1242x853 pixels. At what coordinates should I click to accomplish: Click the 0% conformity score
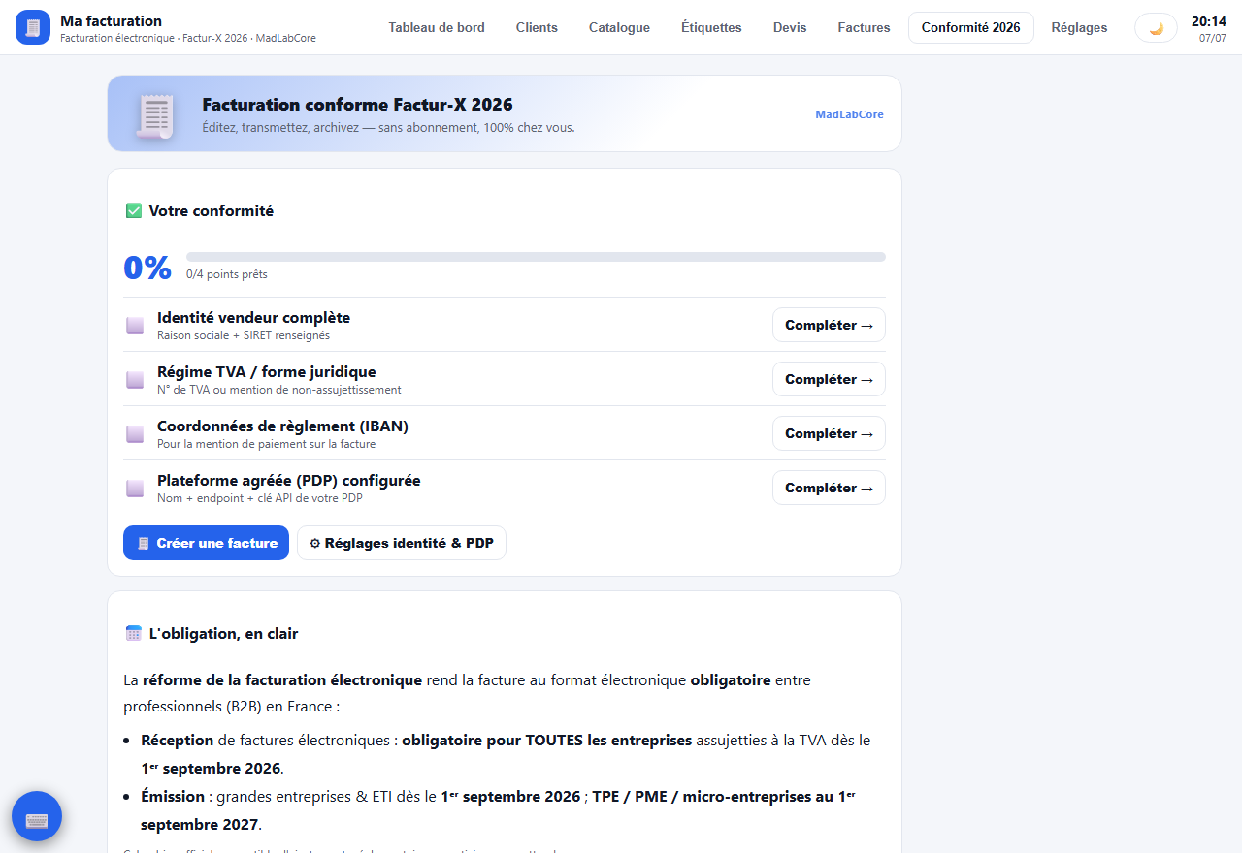[147, 268]
